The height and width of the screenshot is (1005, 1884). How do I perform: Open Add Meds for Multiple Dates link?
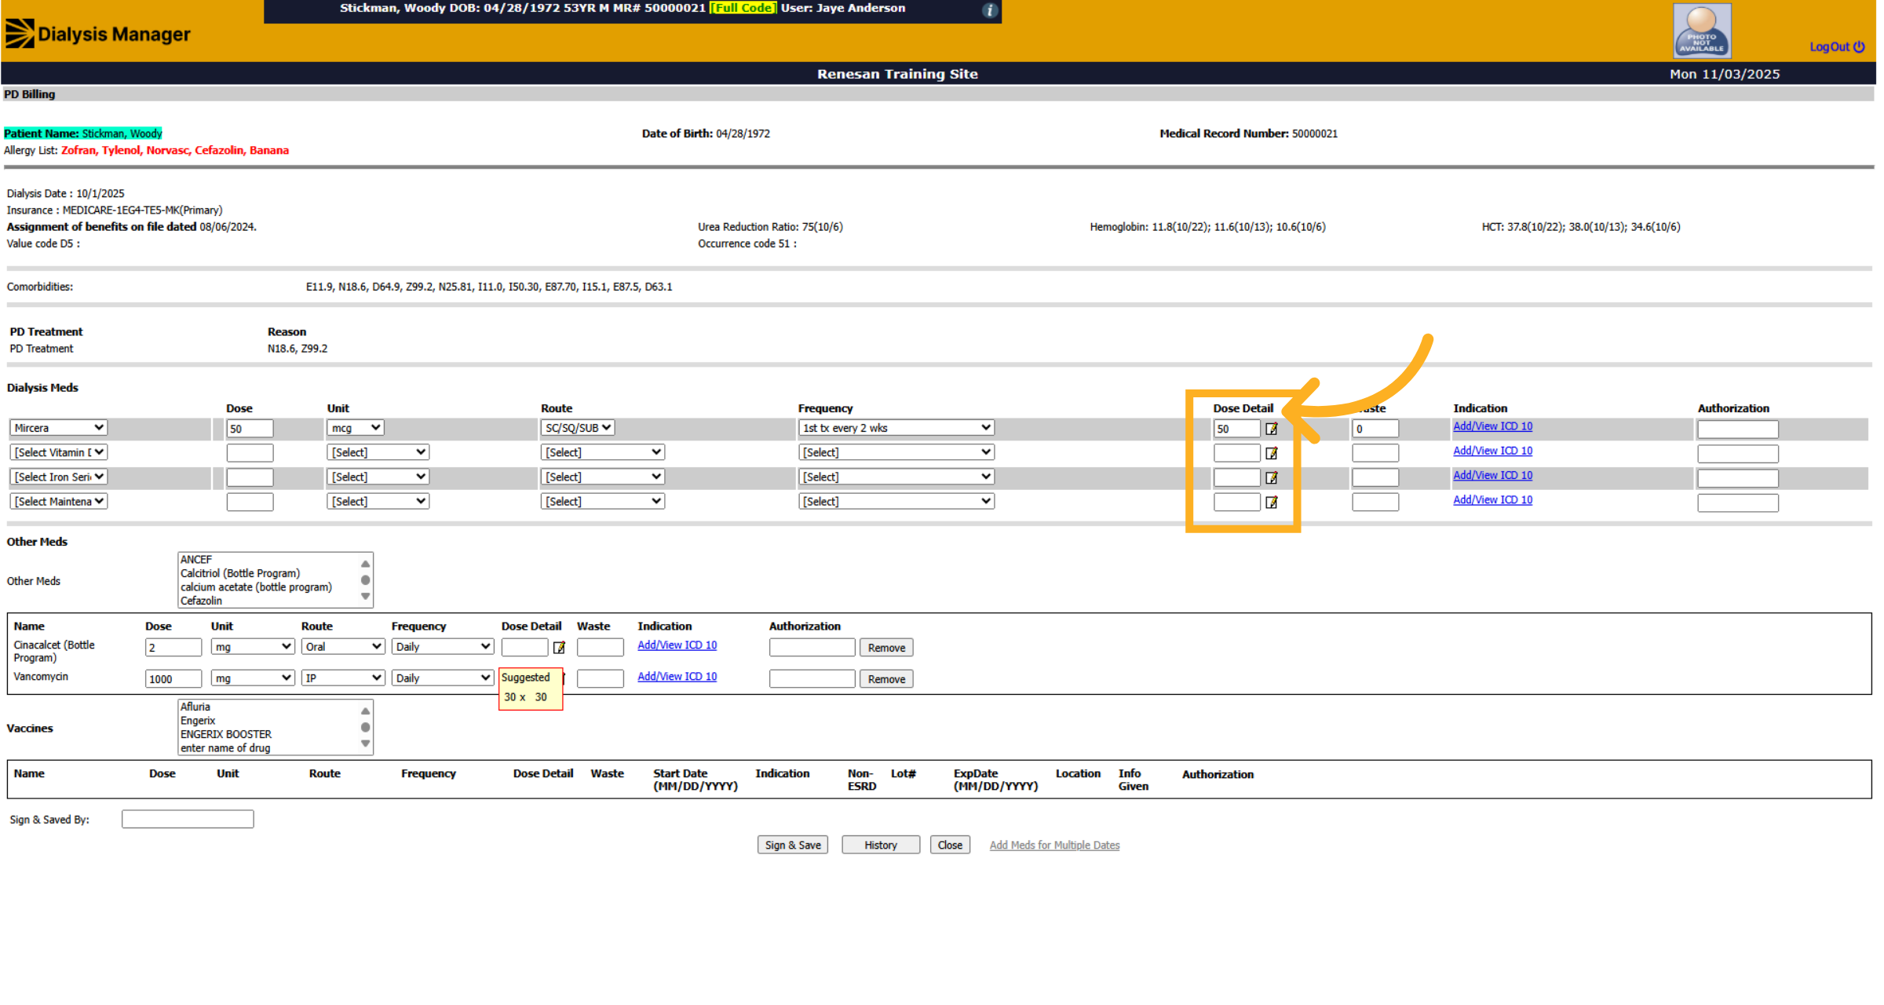pos(1054,846)
